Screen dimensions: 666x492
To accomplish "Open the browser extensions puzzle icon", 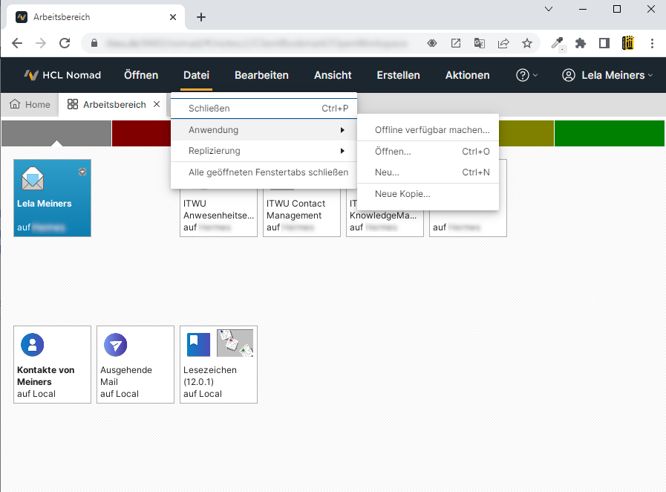I will 580,43.
